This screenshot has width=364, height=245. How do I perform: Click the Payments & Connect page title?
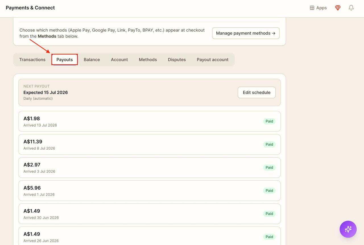[x=30, y=8]
